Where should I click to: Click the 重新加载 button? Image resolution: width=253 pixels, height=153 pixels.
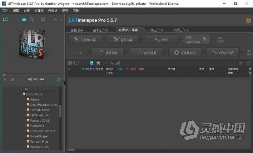108,53
